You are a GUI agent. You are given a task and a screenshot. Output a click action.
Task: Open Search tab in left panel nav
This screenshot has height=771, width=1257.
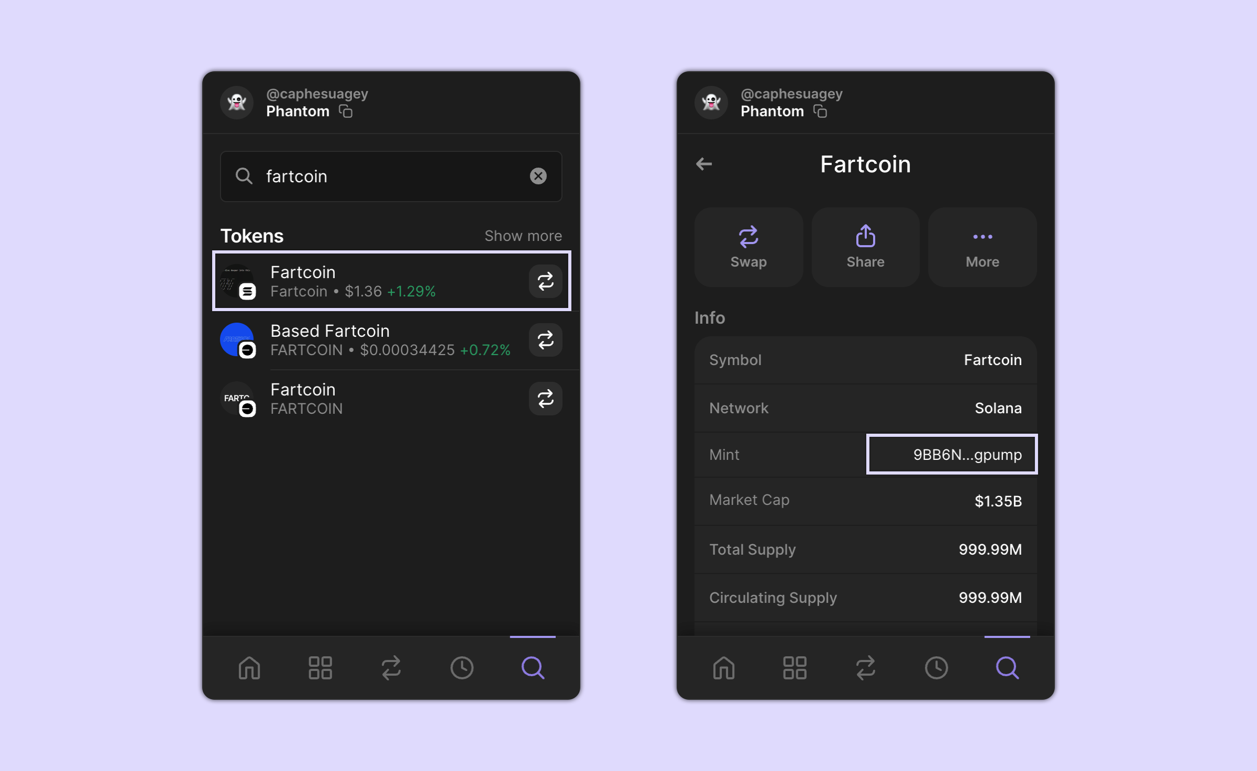533,668
